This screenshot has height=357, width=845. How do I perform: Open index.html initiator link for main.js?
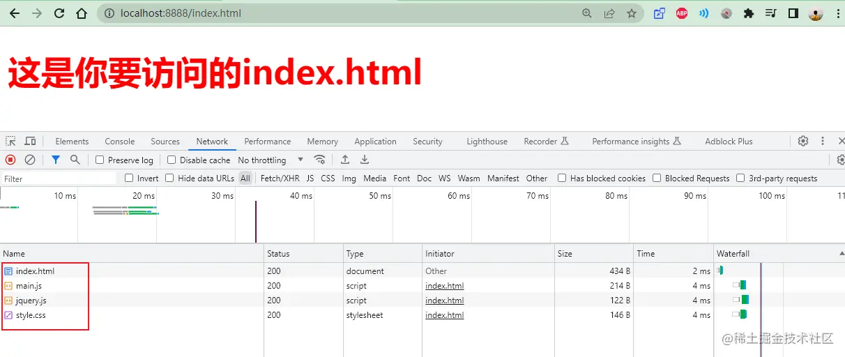click(444, 286)
